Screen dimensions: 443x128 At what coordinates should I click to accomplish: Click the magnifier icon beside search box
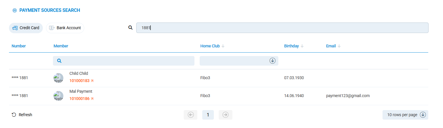pos(130,28)
